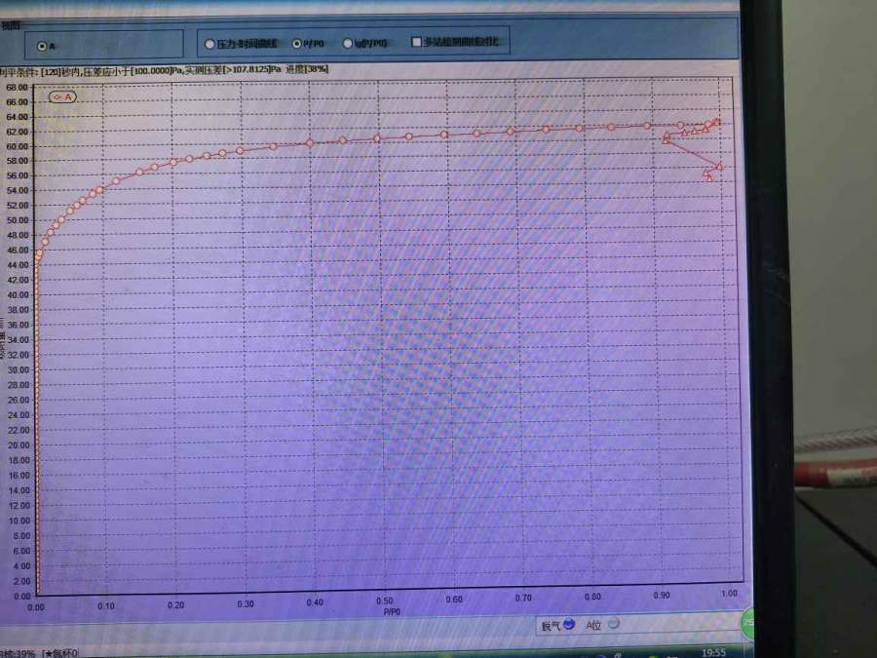877x658 pixels.
Task: Select the station A radio button
Action: coord(41,47)
